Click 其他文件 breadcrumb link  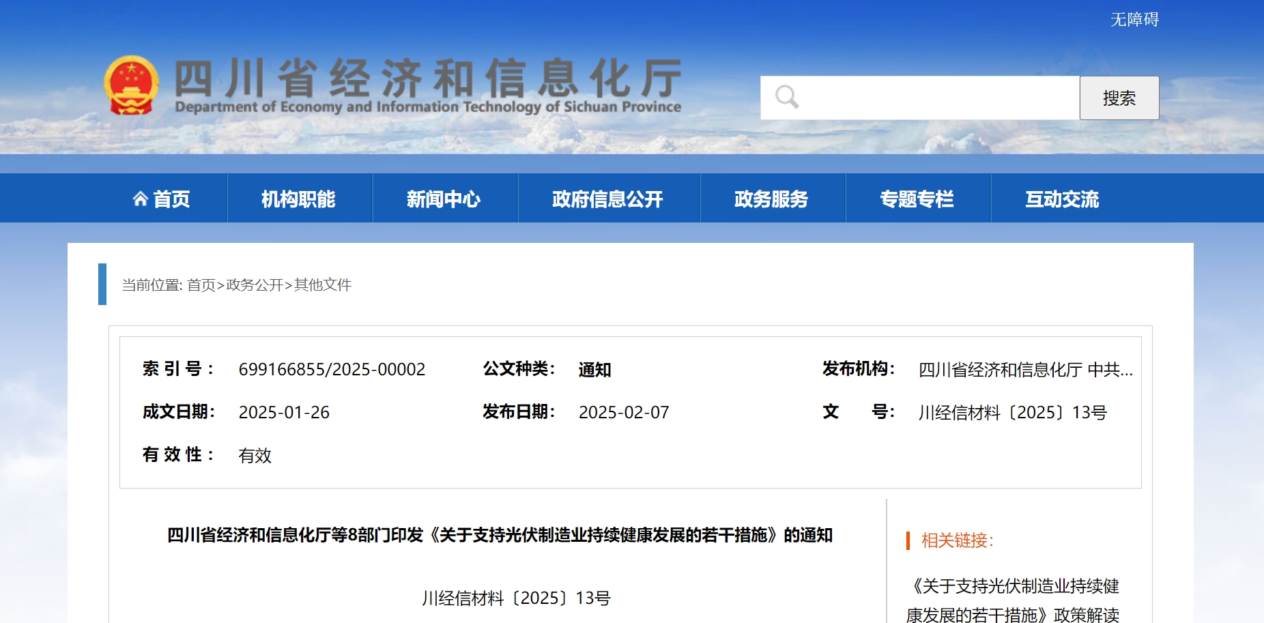coord(322,285)
